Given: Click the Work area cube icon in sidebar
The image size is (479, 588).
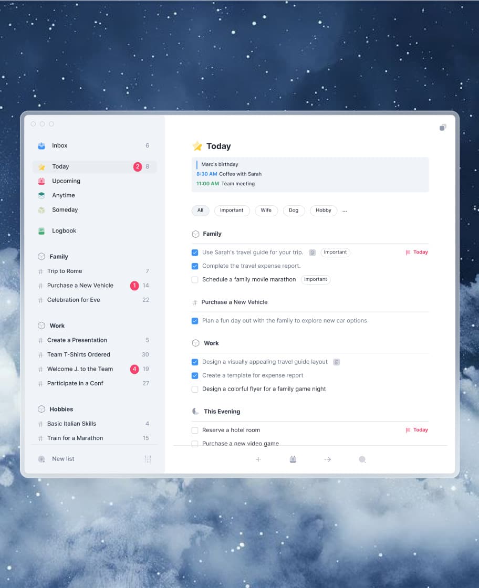Looking at the screenshot, I should 41,325.
